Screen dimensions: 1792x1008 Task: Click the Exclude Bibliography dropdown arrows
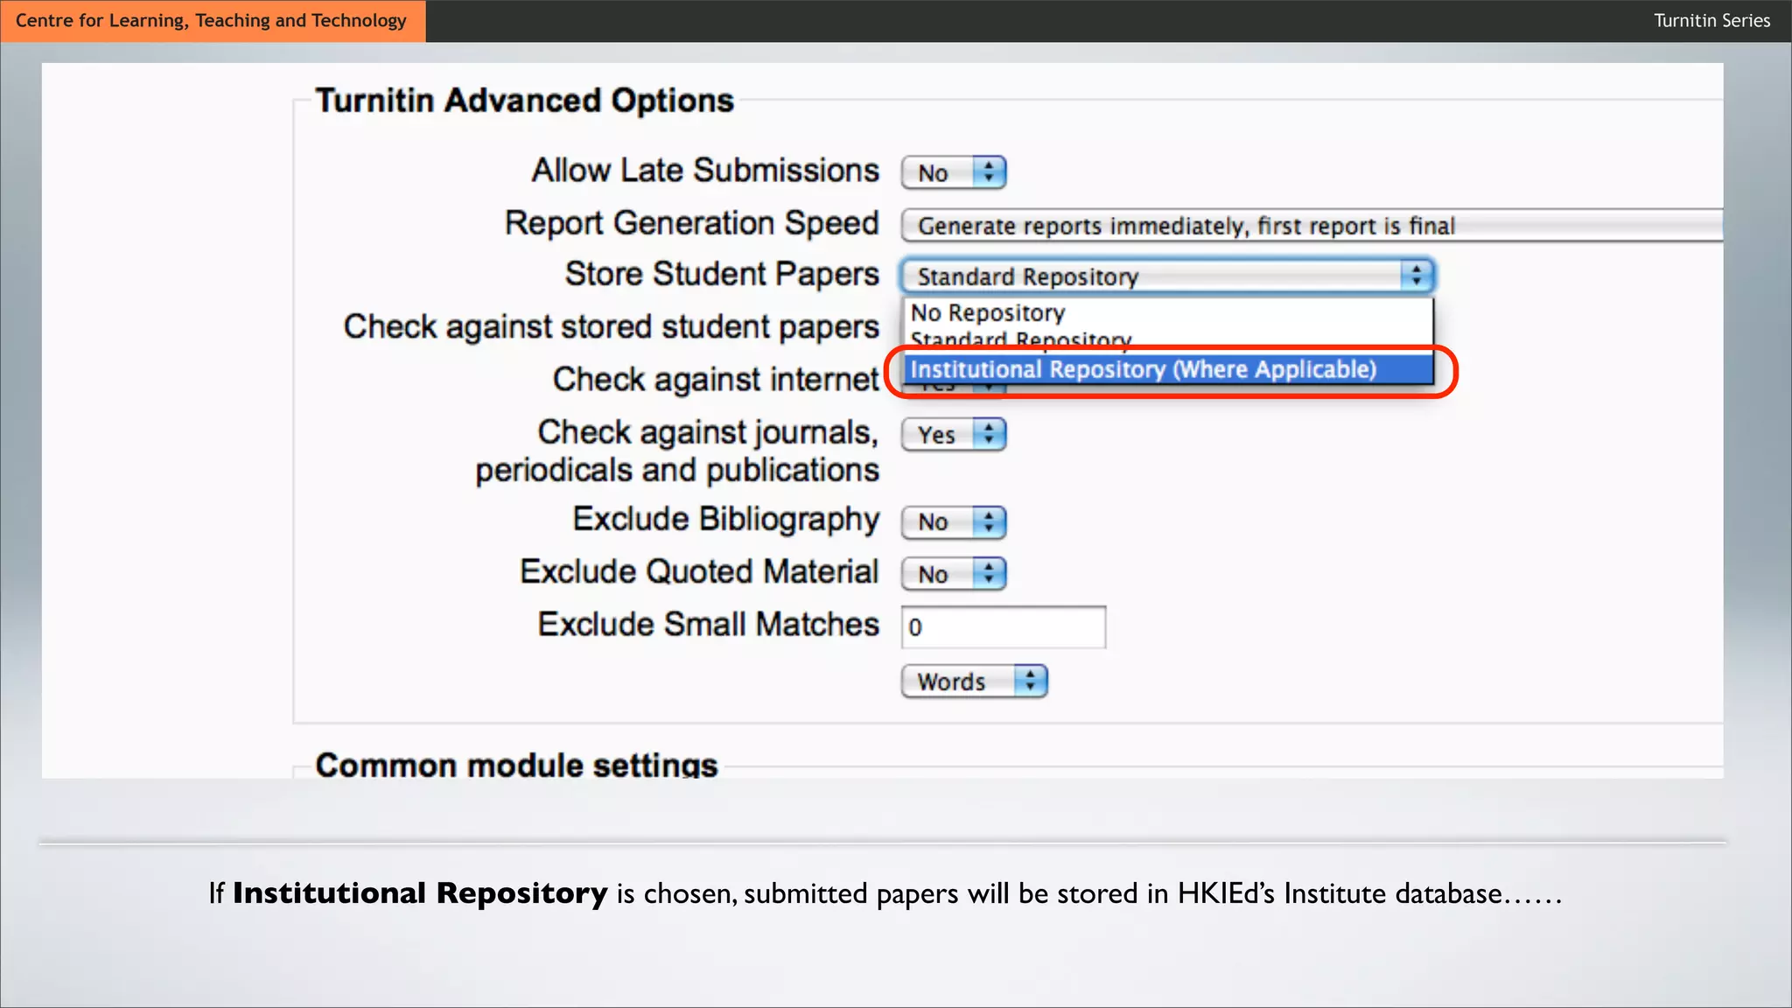coord(989,522)
